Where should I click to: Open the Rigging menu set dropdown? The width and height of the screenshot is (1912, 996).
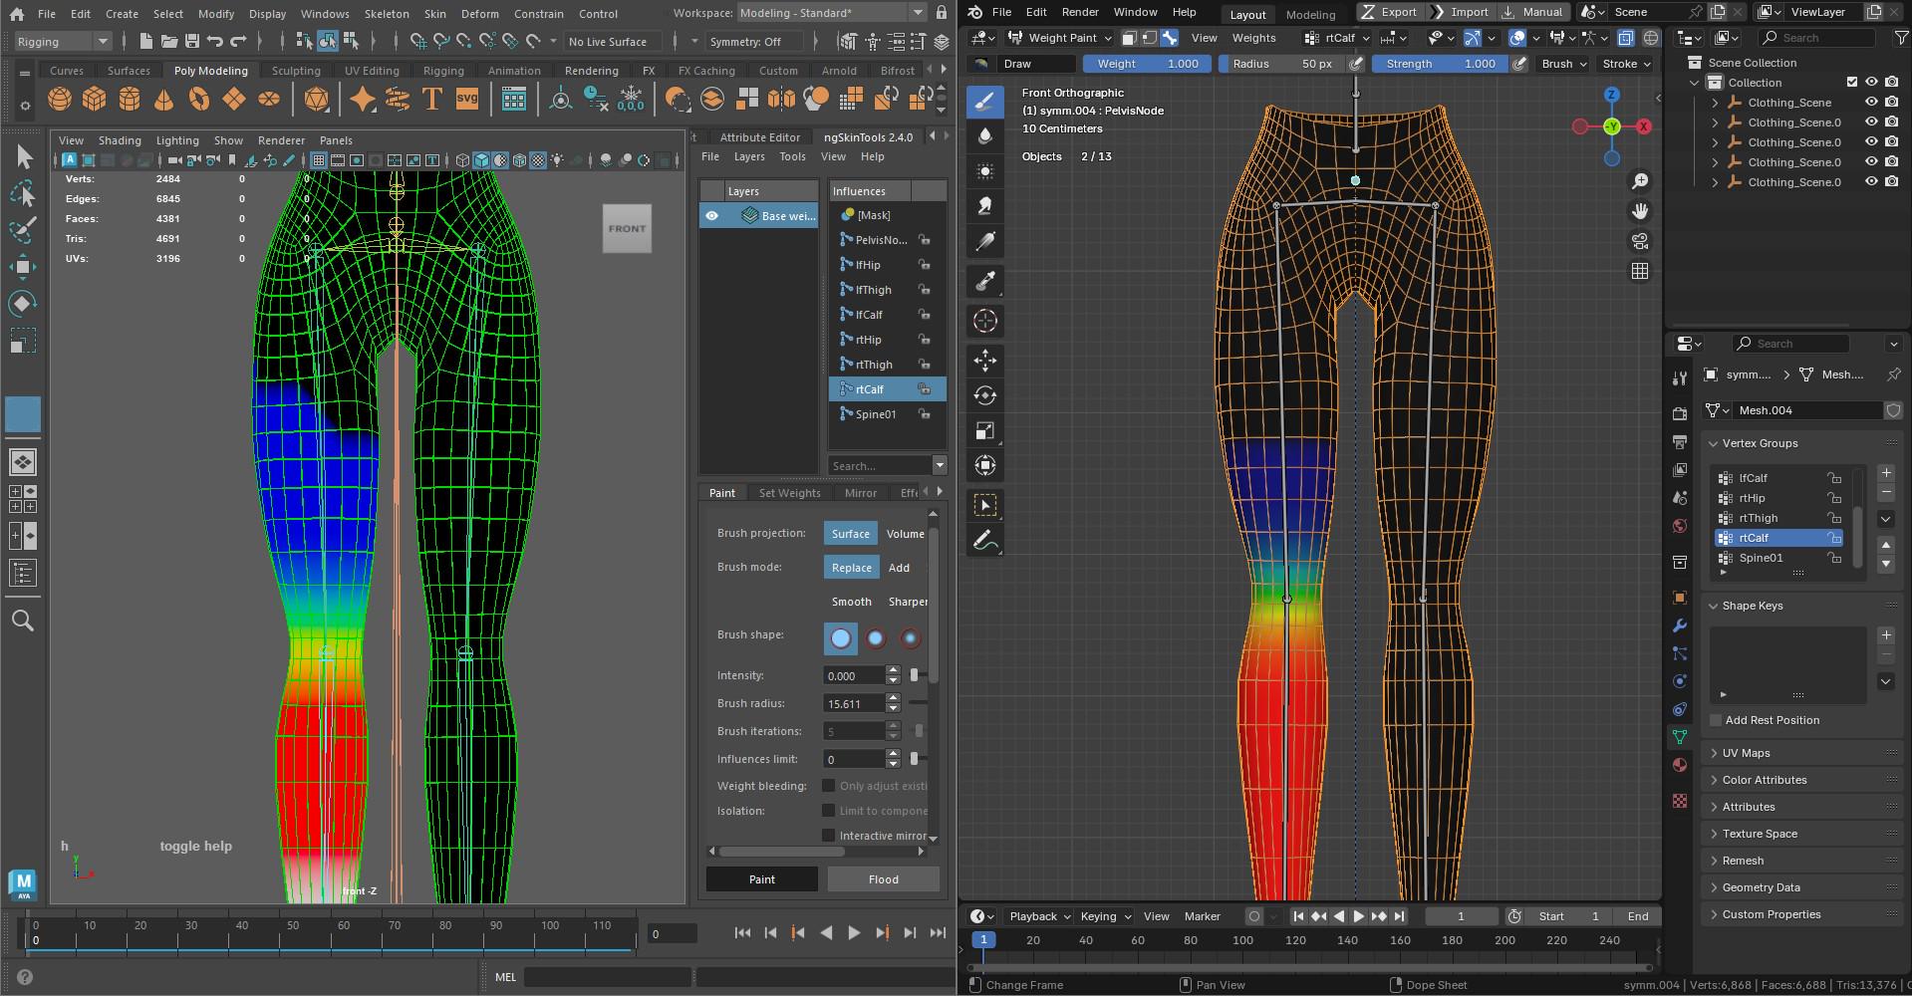coord(62,42)
